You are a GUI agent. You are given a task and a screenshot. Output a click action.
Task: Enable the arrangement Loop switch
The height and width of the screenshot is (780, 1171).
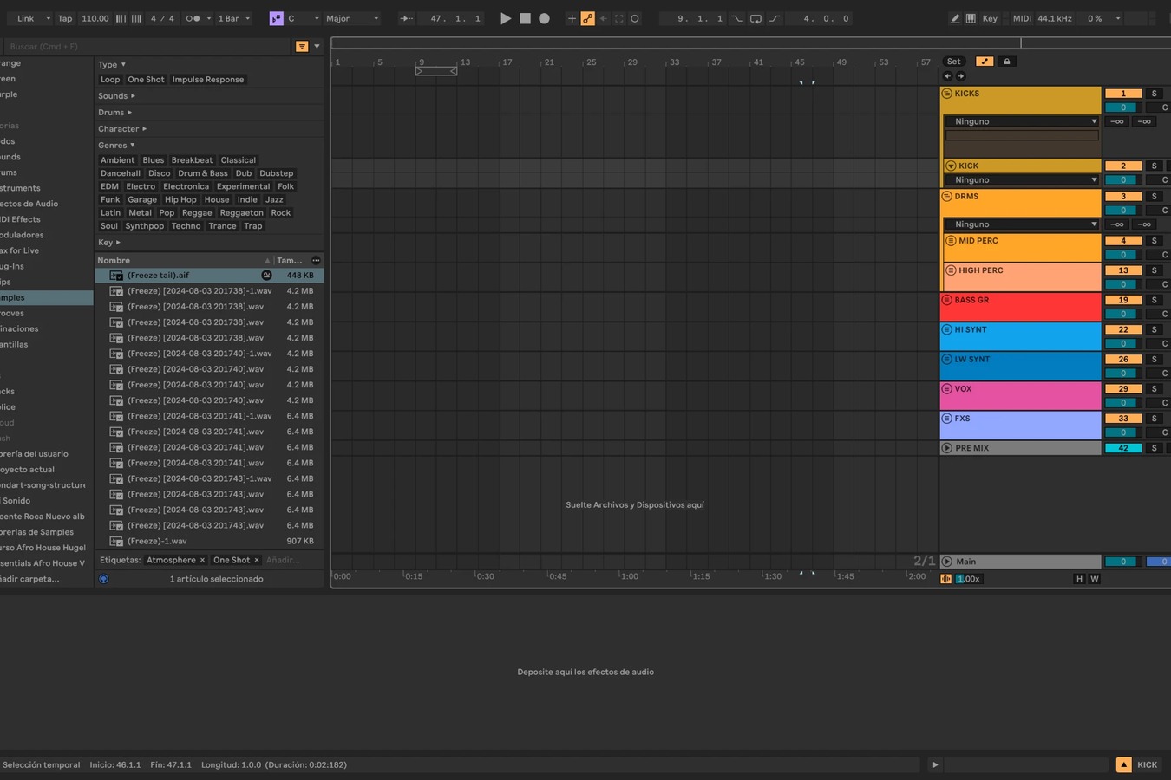coord(756,18)
